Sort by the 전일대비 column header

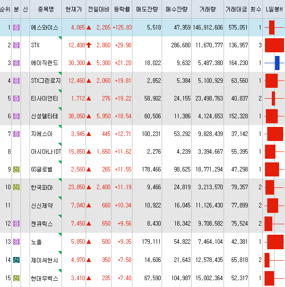click(x=98, y=9)
